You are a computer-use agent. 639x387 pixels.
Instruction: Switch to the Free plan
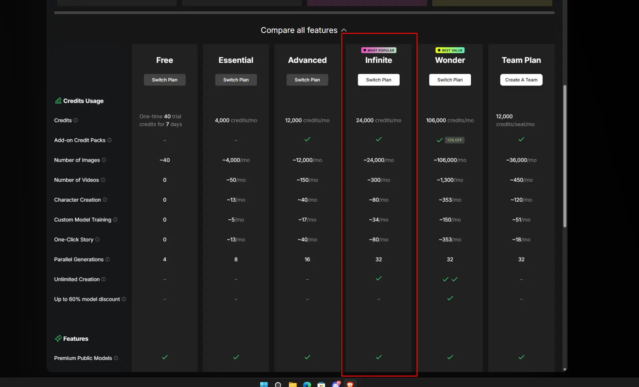pyautogui.click(x=164, y=80)
